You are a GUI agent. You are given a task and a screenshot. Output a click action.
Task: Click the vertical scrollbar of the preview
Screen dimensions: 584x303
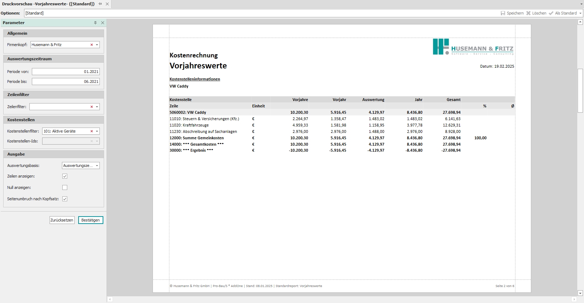580,90
